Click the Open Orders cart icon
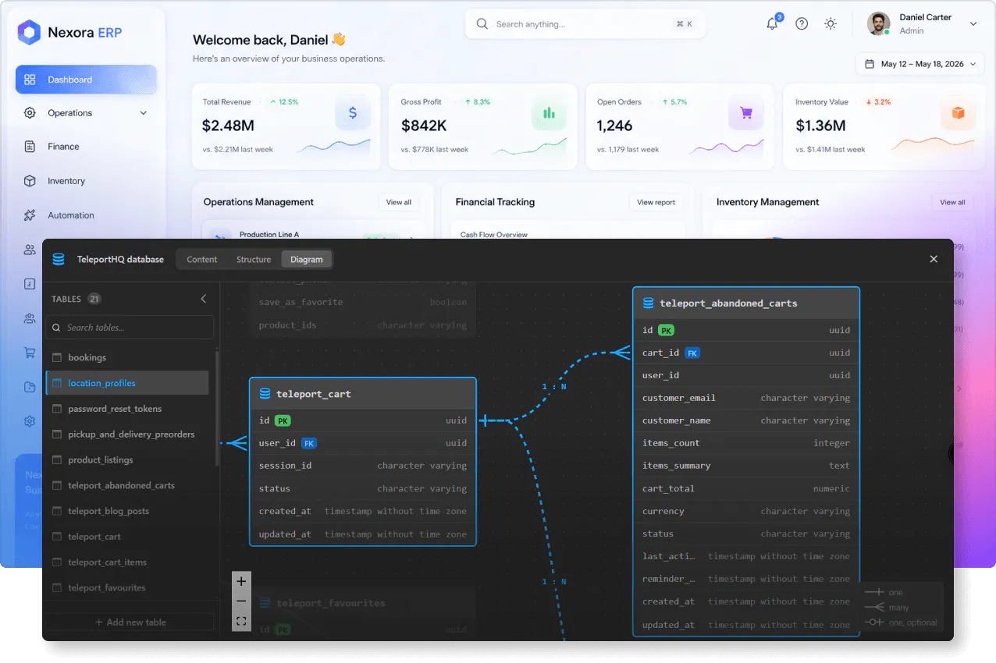 pyautogui.click(x=746, y=113)
